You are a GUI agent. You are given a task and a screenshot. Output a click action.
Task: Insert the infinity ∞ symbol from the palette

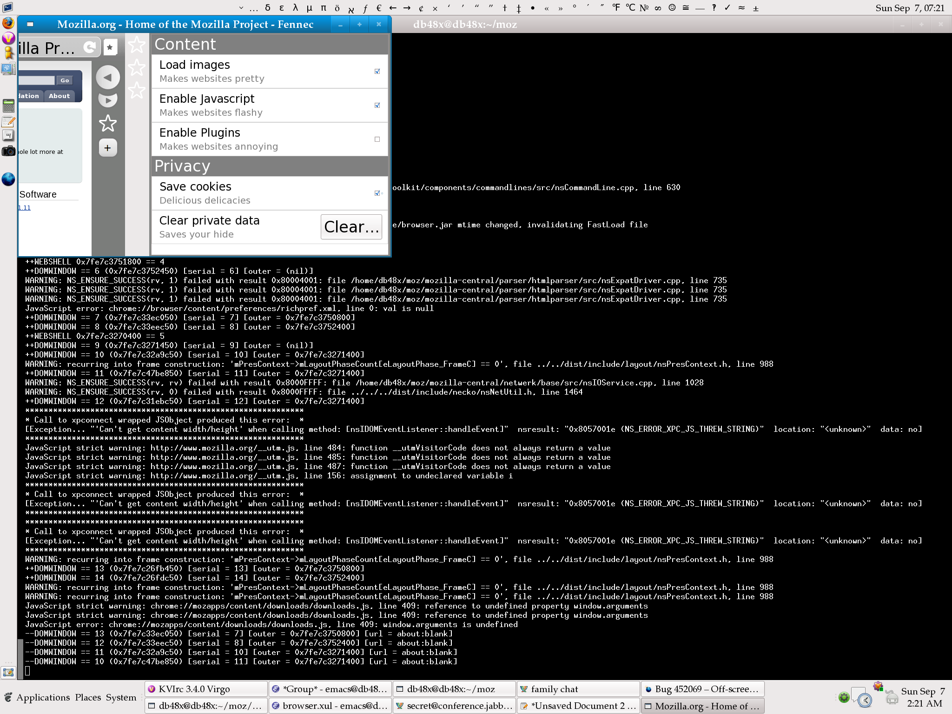click(x=658, y=7)
